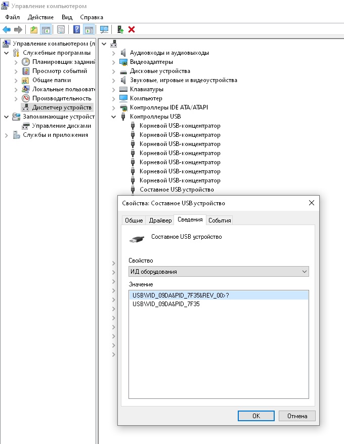Click the OK button
344x444 pixels.
click(x=256, y=416)
